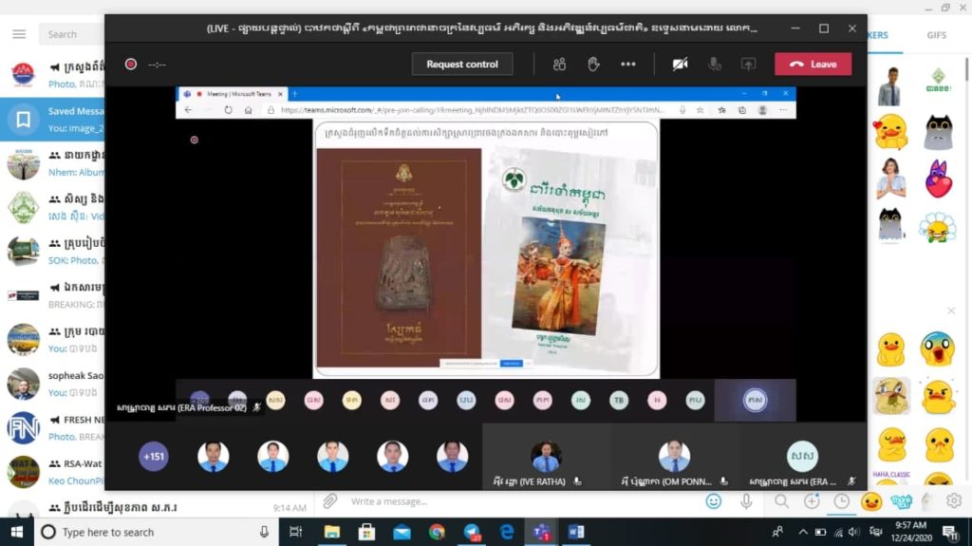Click the shared browser's back arrow
This screenshot has height=546, width=972.
[188, 110]
